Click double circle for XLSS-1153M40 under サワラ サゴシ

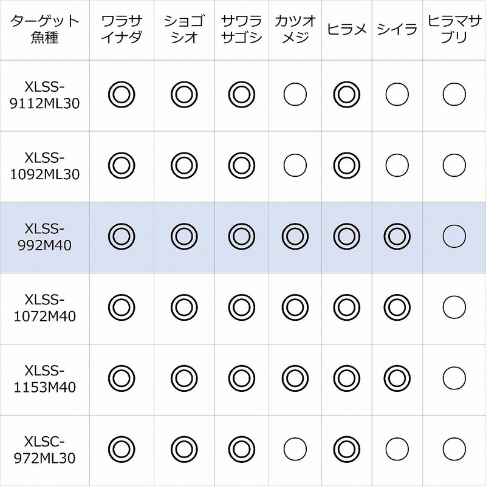coord(241,378)
